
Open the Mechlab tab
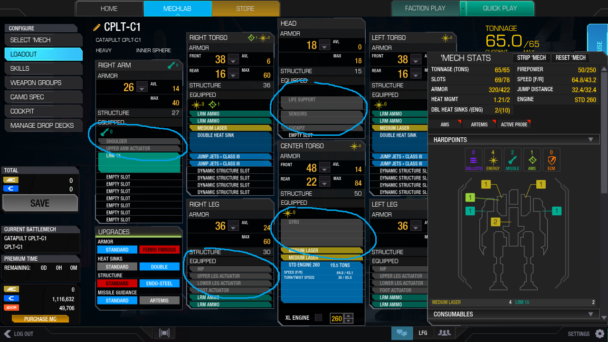point(177,9)
